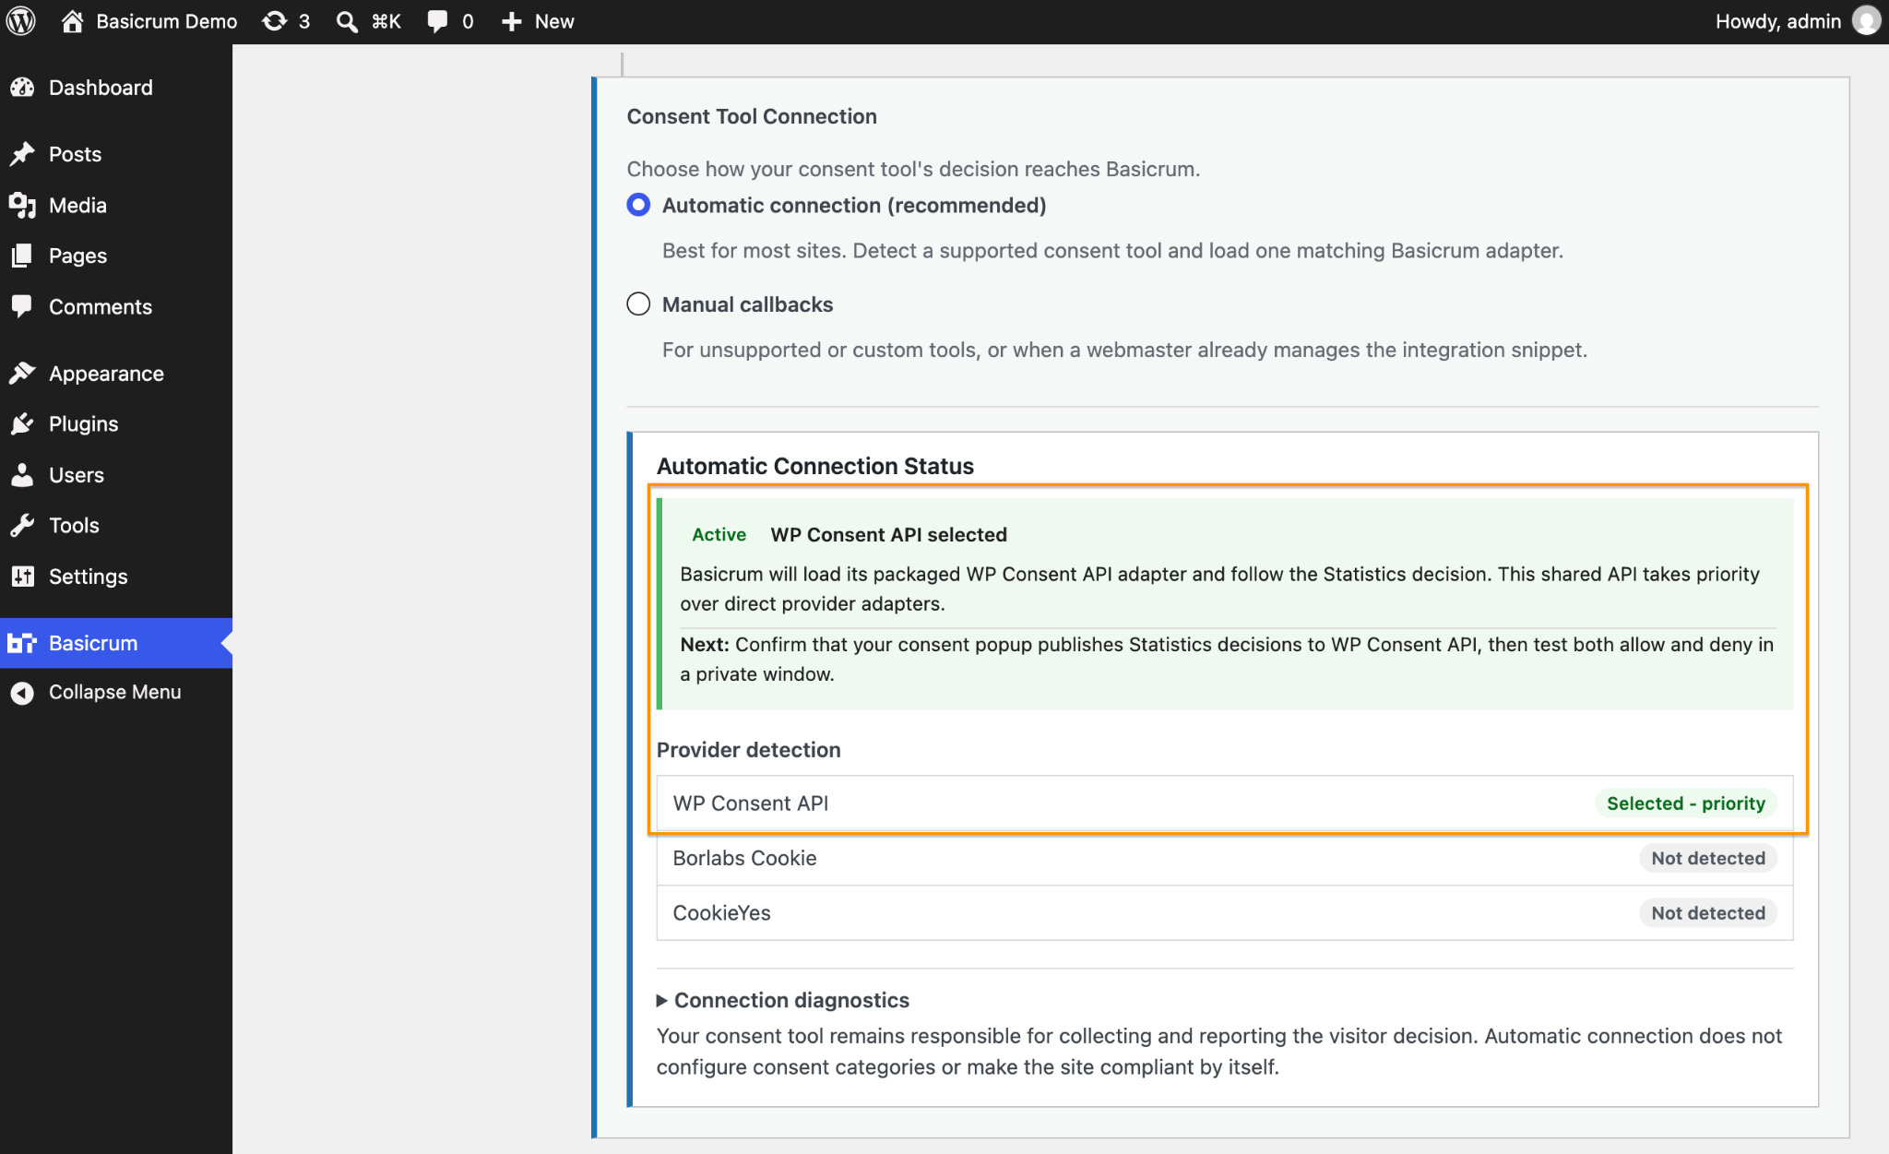1889x1154 pixels.
Task: Open the Comments sidebar menu label
Action: [x=100, y=306]
